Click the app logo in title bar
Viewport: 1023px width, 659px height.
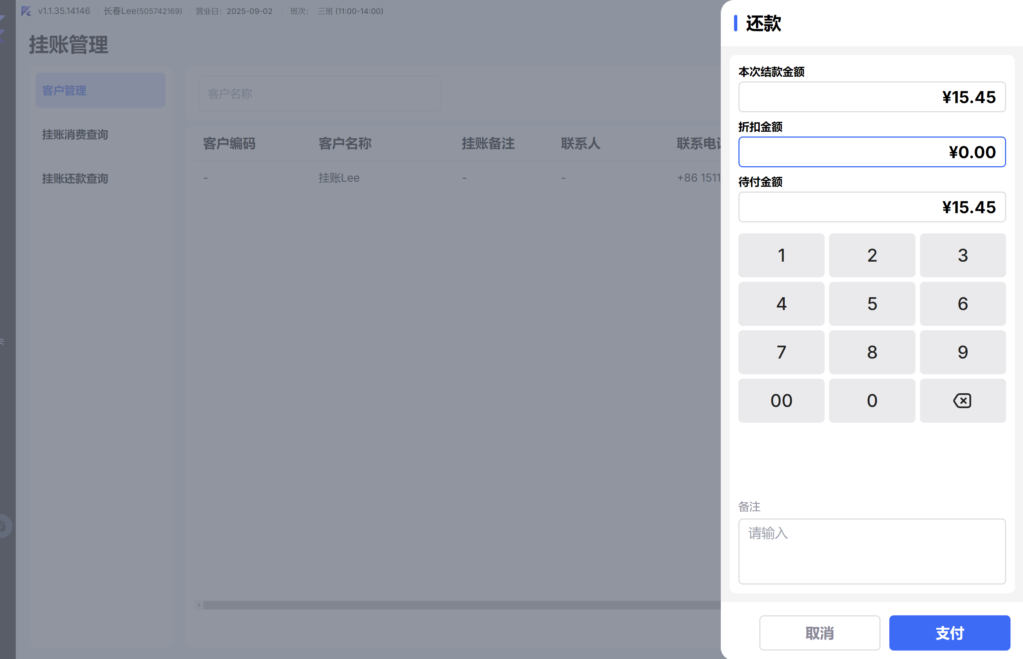tap(26, 11)
